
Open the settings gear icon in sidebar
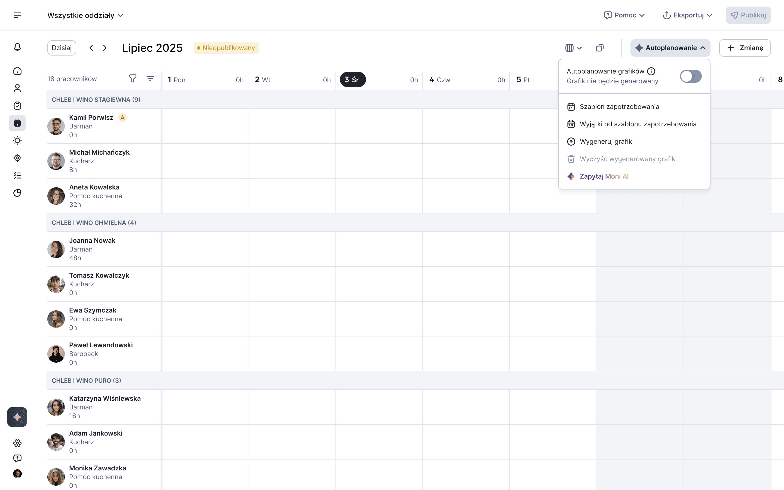click(17, 443)
